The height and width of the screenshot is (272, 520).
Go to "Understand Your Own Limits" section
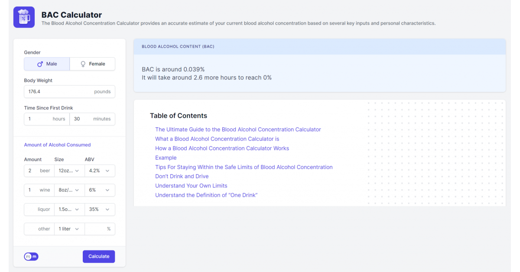(x=191, y=186)
